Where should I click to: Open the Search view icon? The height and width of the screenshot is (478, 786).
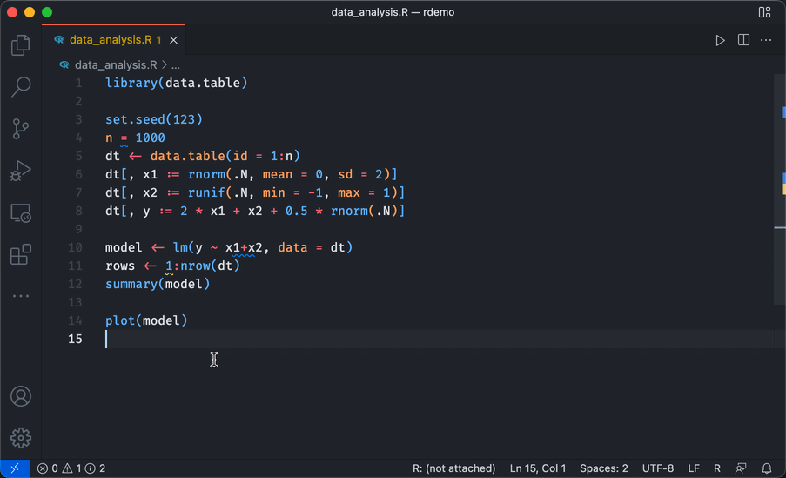pyautogui.click(x=21, y=86)
